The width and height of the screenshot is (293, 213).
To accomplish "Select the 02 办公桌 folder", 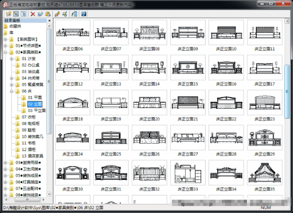I will [x=31, y=65].
